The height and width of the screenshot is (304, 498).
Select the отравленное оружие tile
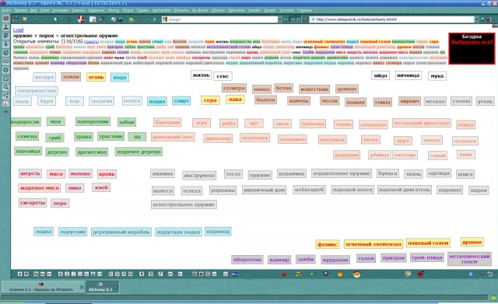tap(342, 173)
